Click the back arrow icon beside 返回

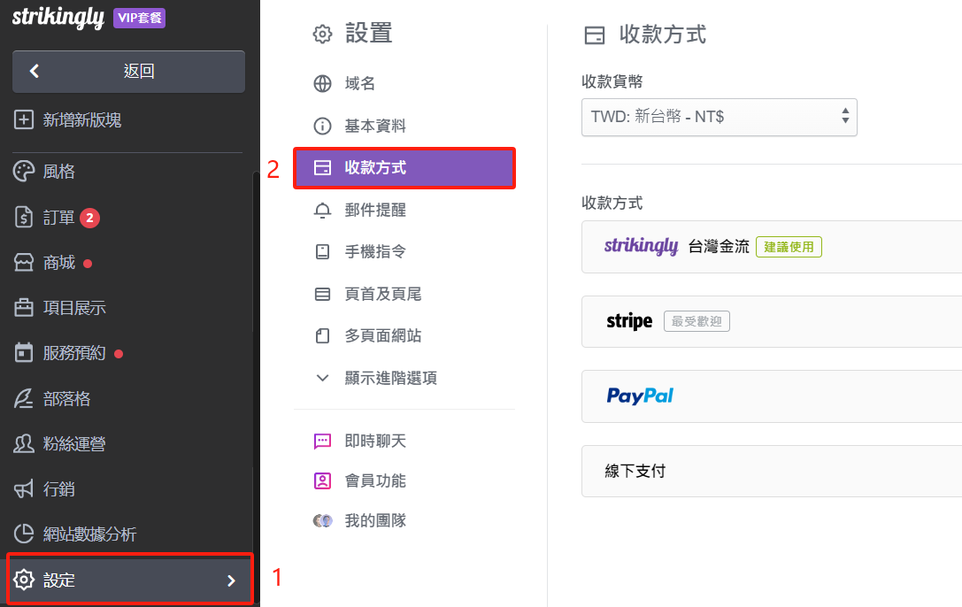(35, 71)
